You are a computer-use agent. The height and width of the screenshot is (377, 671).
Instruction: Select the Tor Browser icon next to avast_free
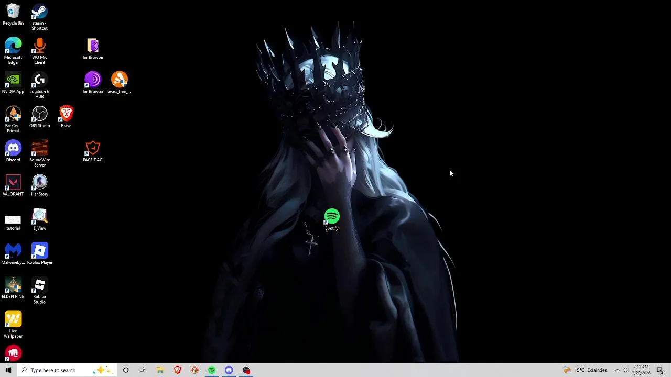[x=93, y=83]
